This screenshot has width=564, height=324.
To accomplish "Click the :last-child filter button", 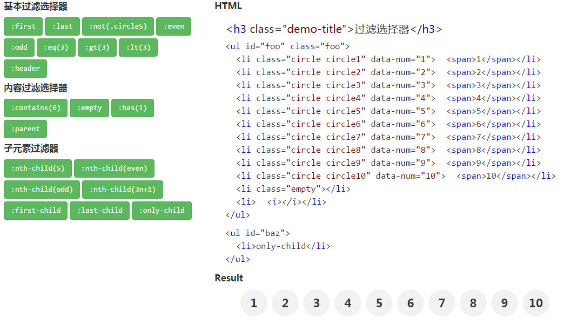I will click(x=99, y=211).
